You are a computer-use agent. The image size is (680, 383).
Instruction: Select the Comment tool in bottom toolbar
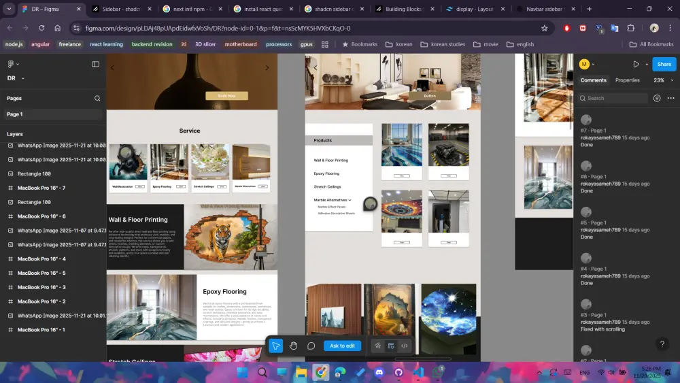tap(311, 346)
